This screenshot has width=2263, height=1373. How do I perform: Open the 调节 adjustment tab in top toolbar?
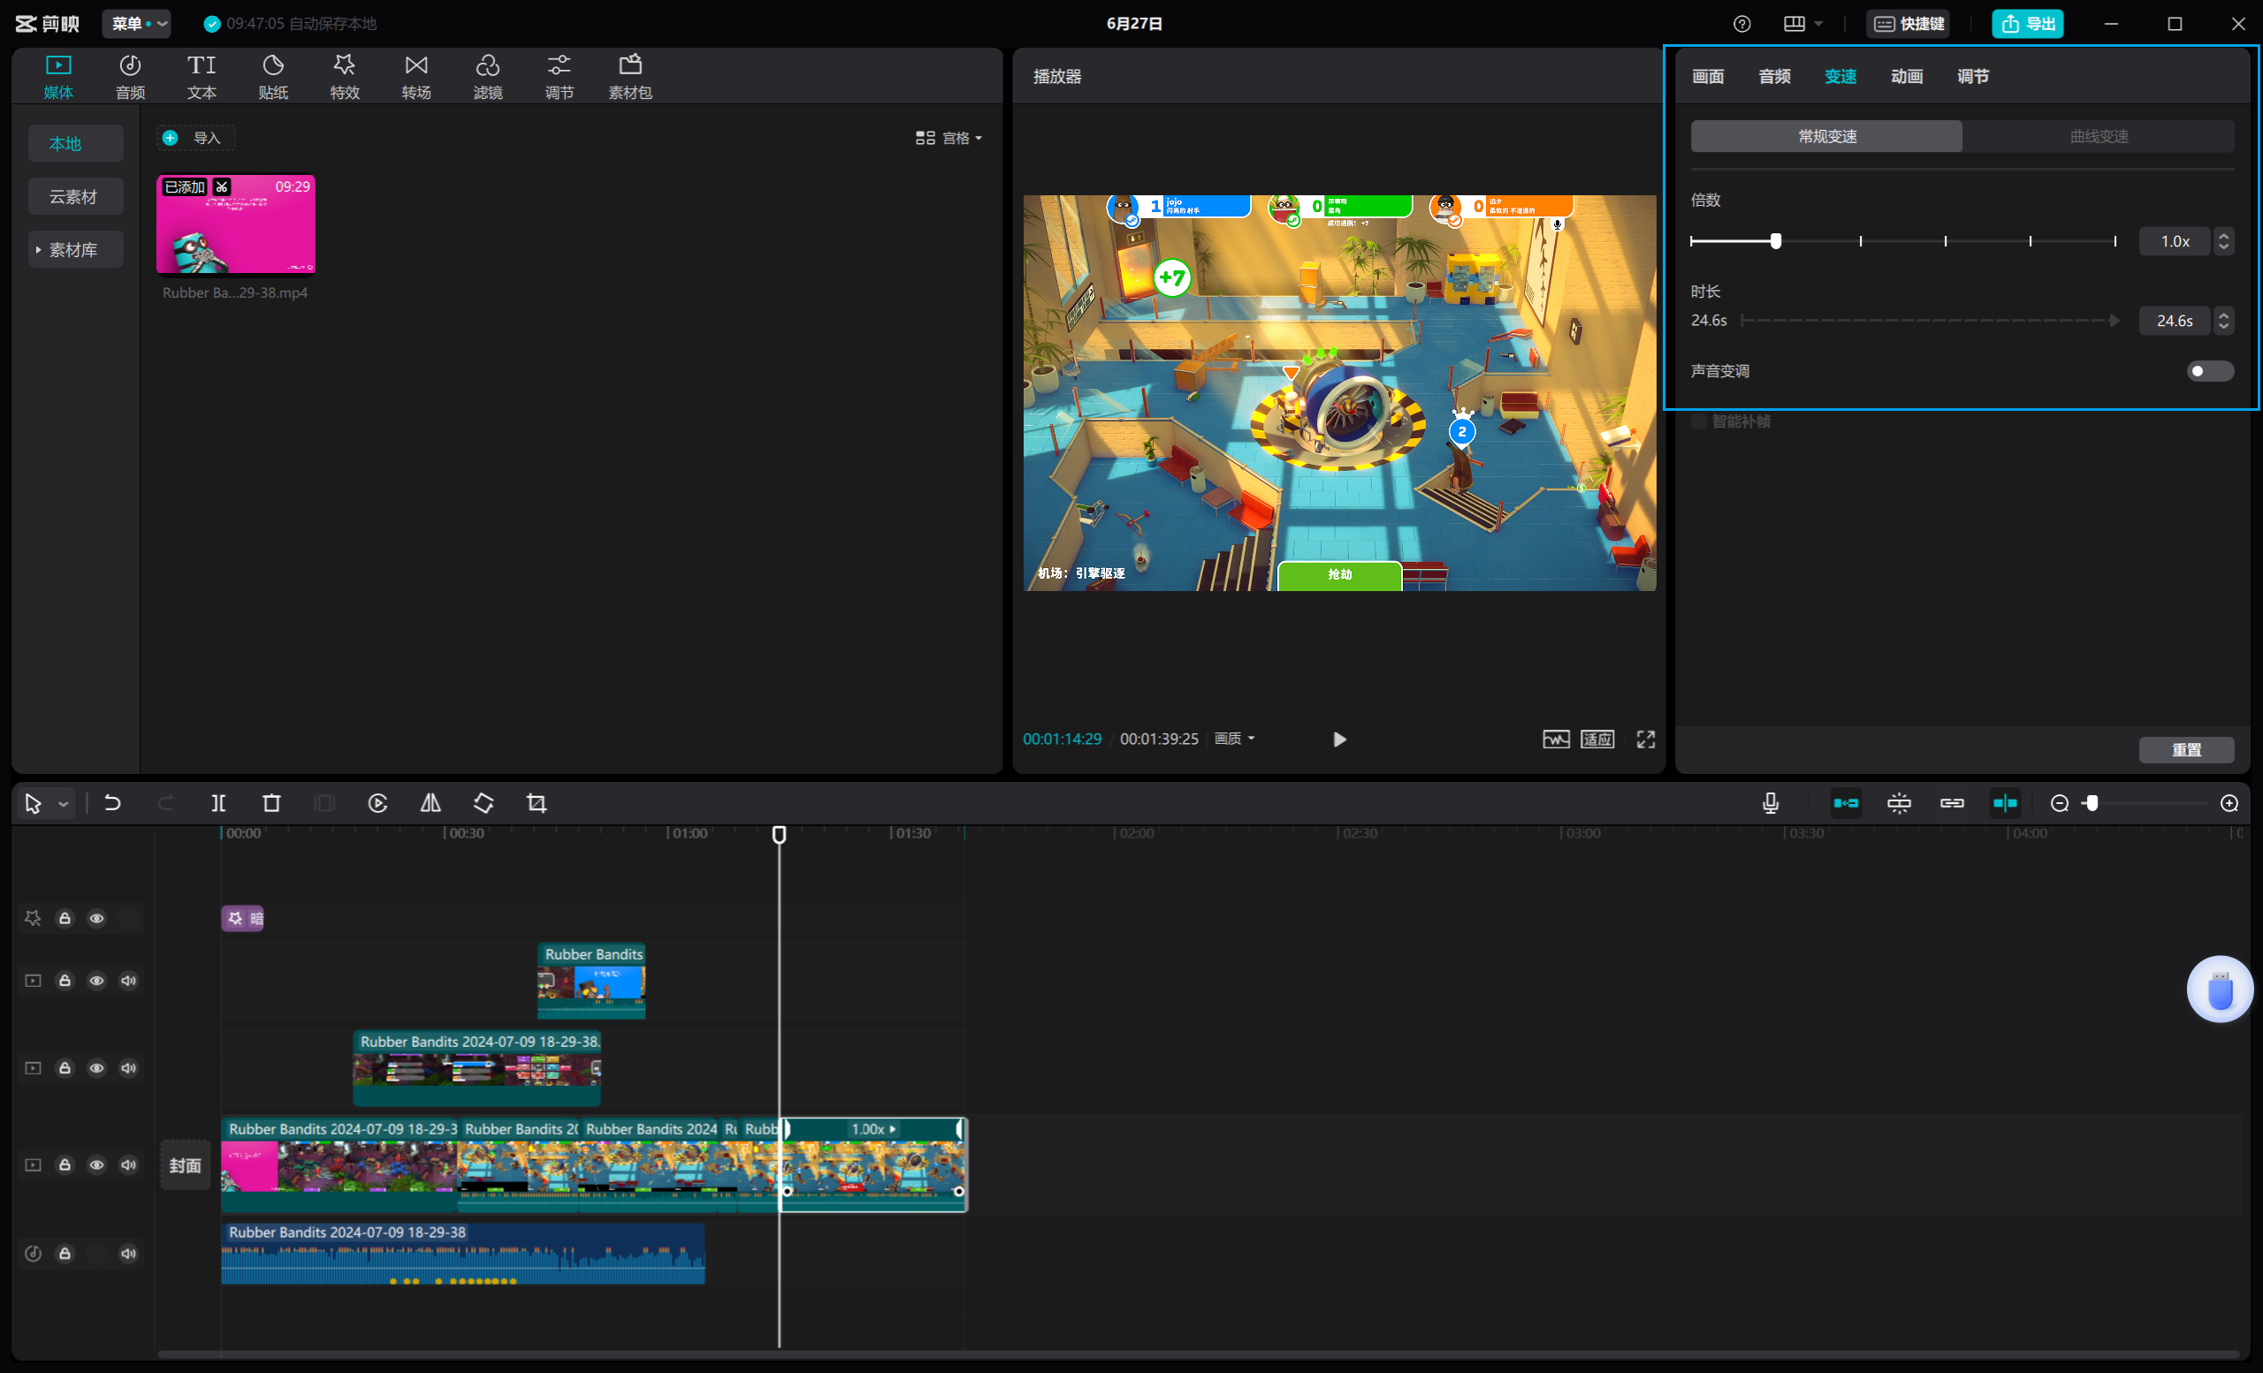[560, 77]
